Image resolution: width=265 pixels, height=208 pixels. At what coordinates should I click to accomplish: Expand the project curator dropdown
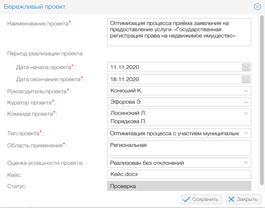click(x=246, y=102)
